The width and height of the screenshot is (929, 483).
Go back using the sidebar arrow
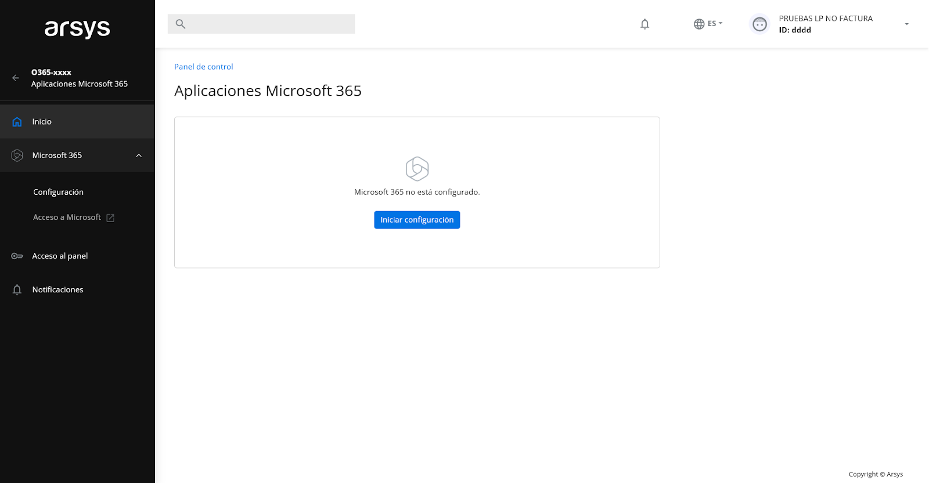16,78
